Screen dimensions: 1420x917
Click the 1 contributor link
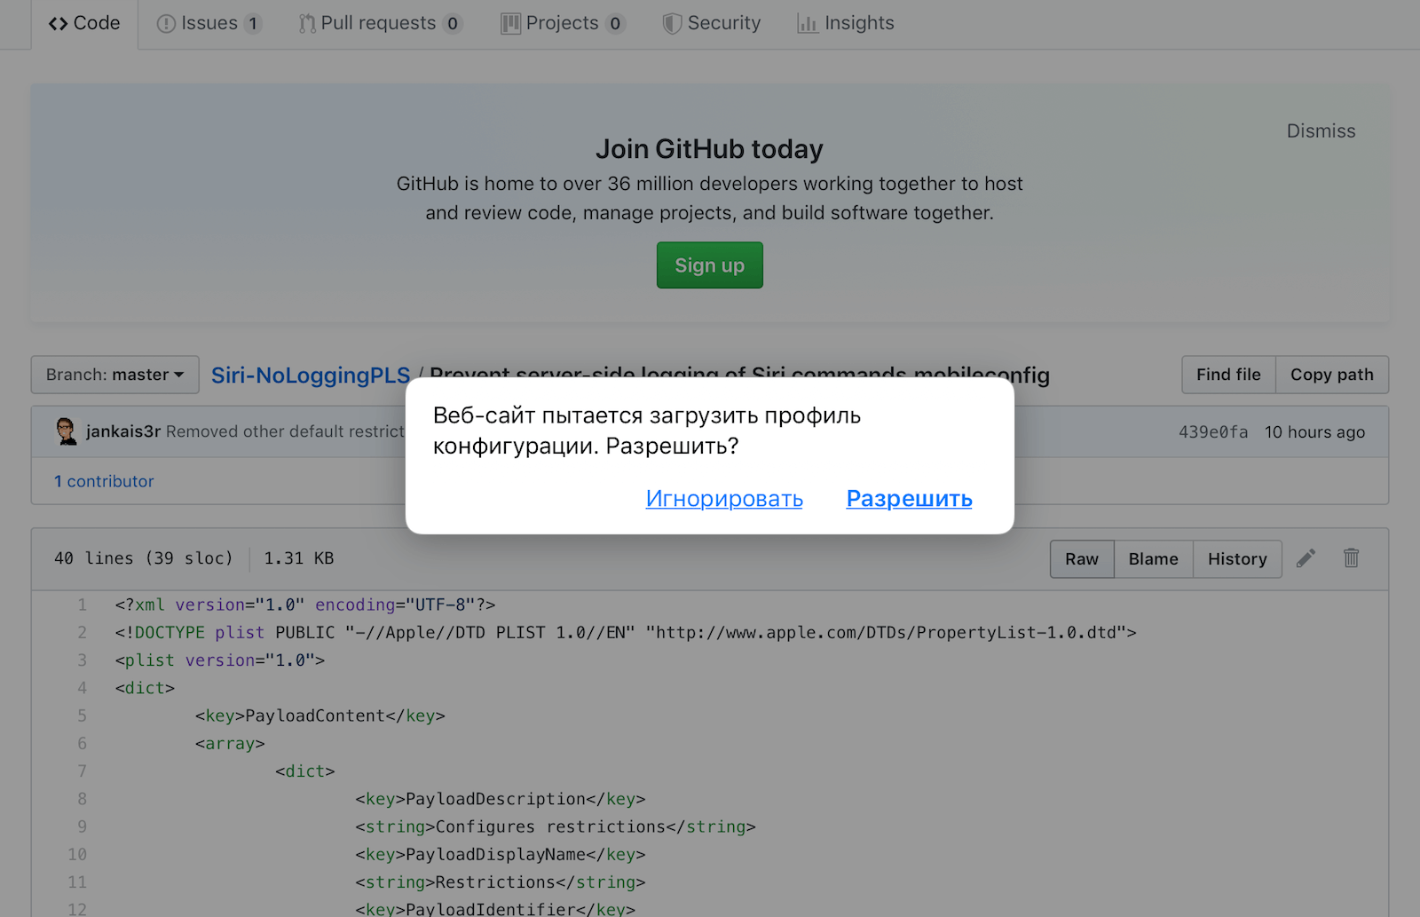click(x=104, y=481)
